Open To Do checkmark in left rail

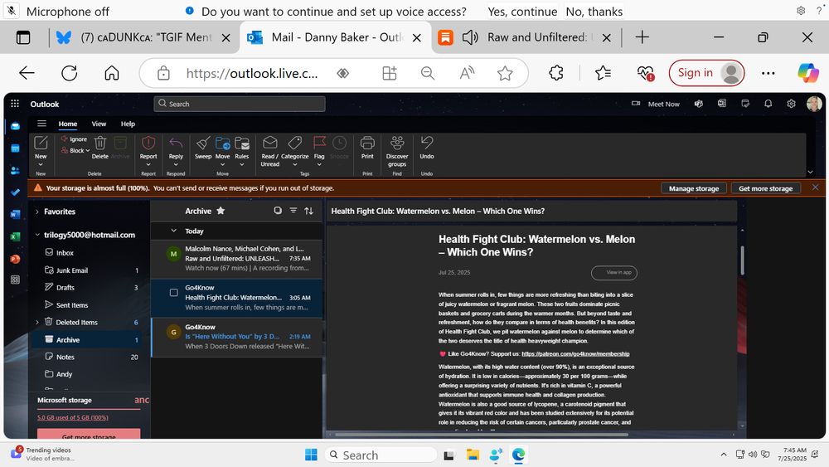(15, 192)
